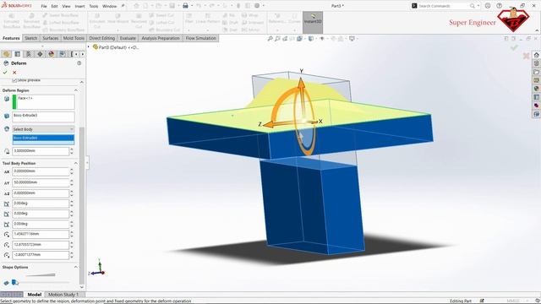Cancel the Deform with red X

pos(14,73)
